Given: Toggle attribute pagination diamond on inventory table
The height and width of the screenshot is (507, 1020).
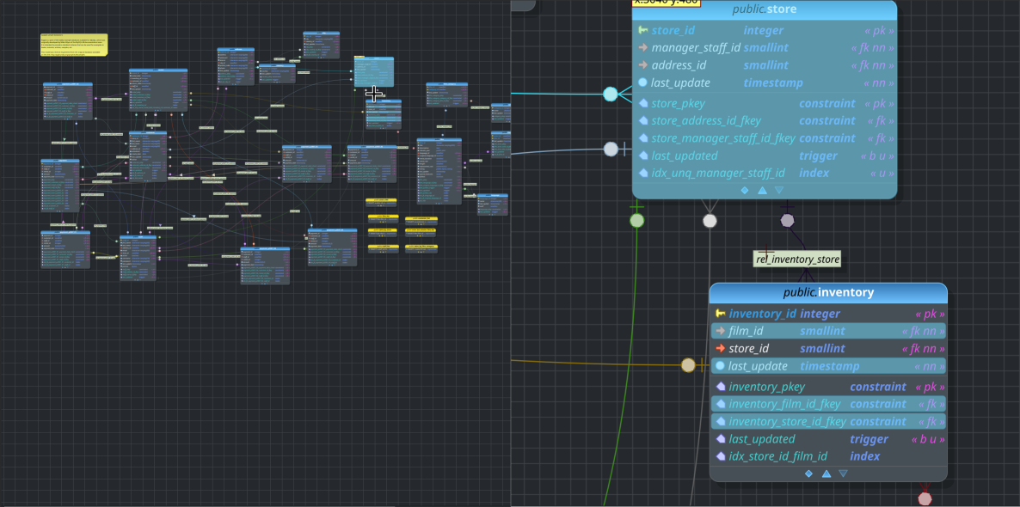Looking at the screenshot, I should coord(808,473).
